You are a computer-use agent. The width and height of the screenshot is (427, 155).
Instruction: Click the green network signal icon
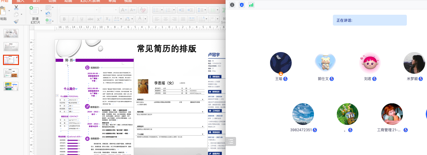click(x=251, y=5)
